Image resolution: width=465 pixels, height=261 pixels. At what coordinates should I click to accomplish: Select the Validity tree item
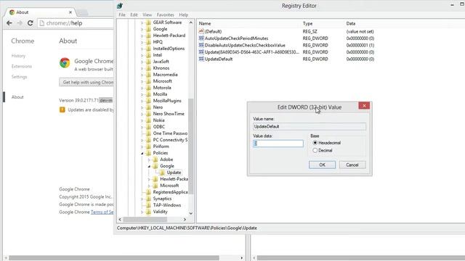(160, 212)
